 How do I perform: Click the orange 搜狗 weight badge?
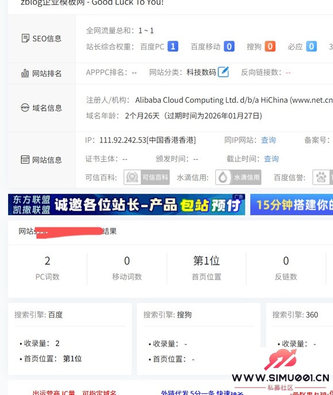270,47
